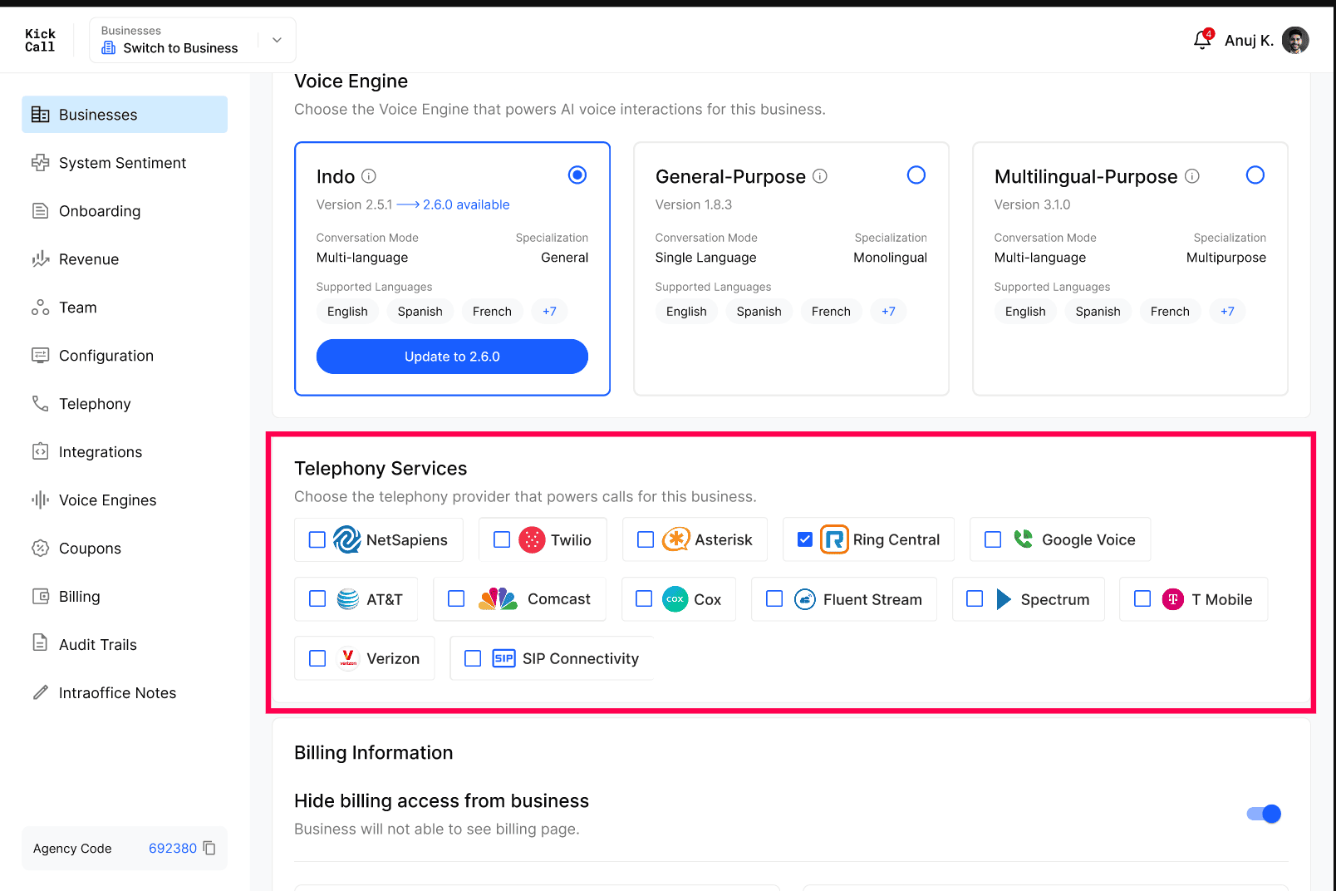
Task: Open the notifications bell icon
Action: pos(1202,40)
